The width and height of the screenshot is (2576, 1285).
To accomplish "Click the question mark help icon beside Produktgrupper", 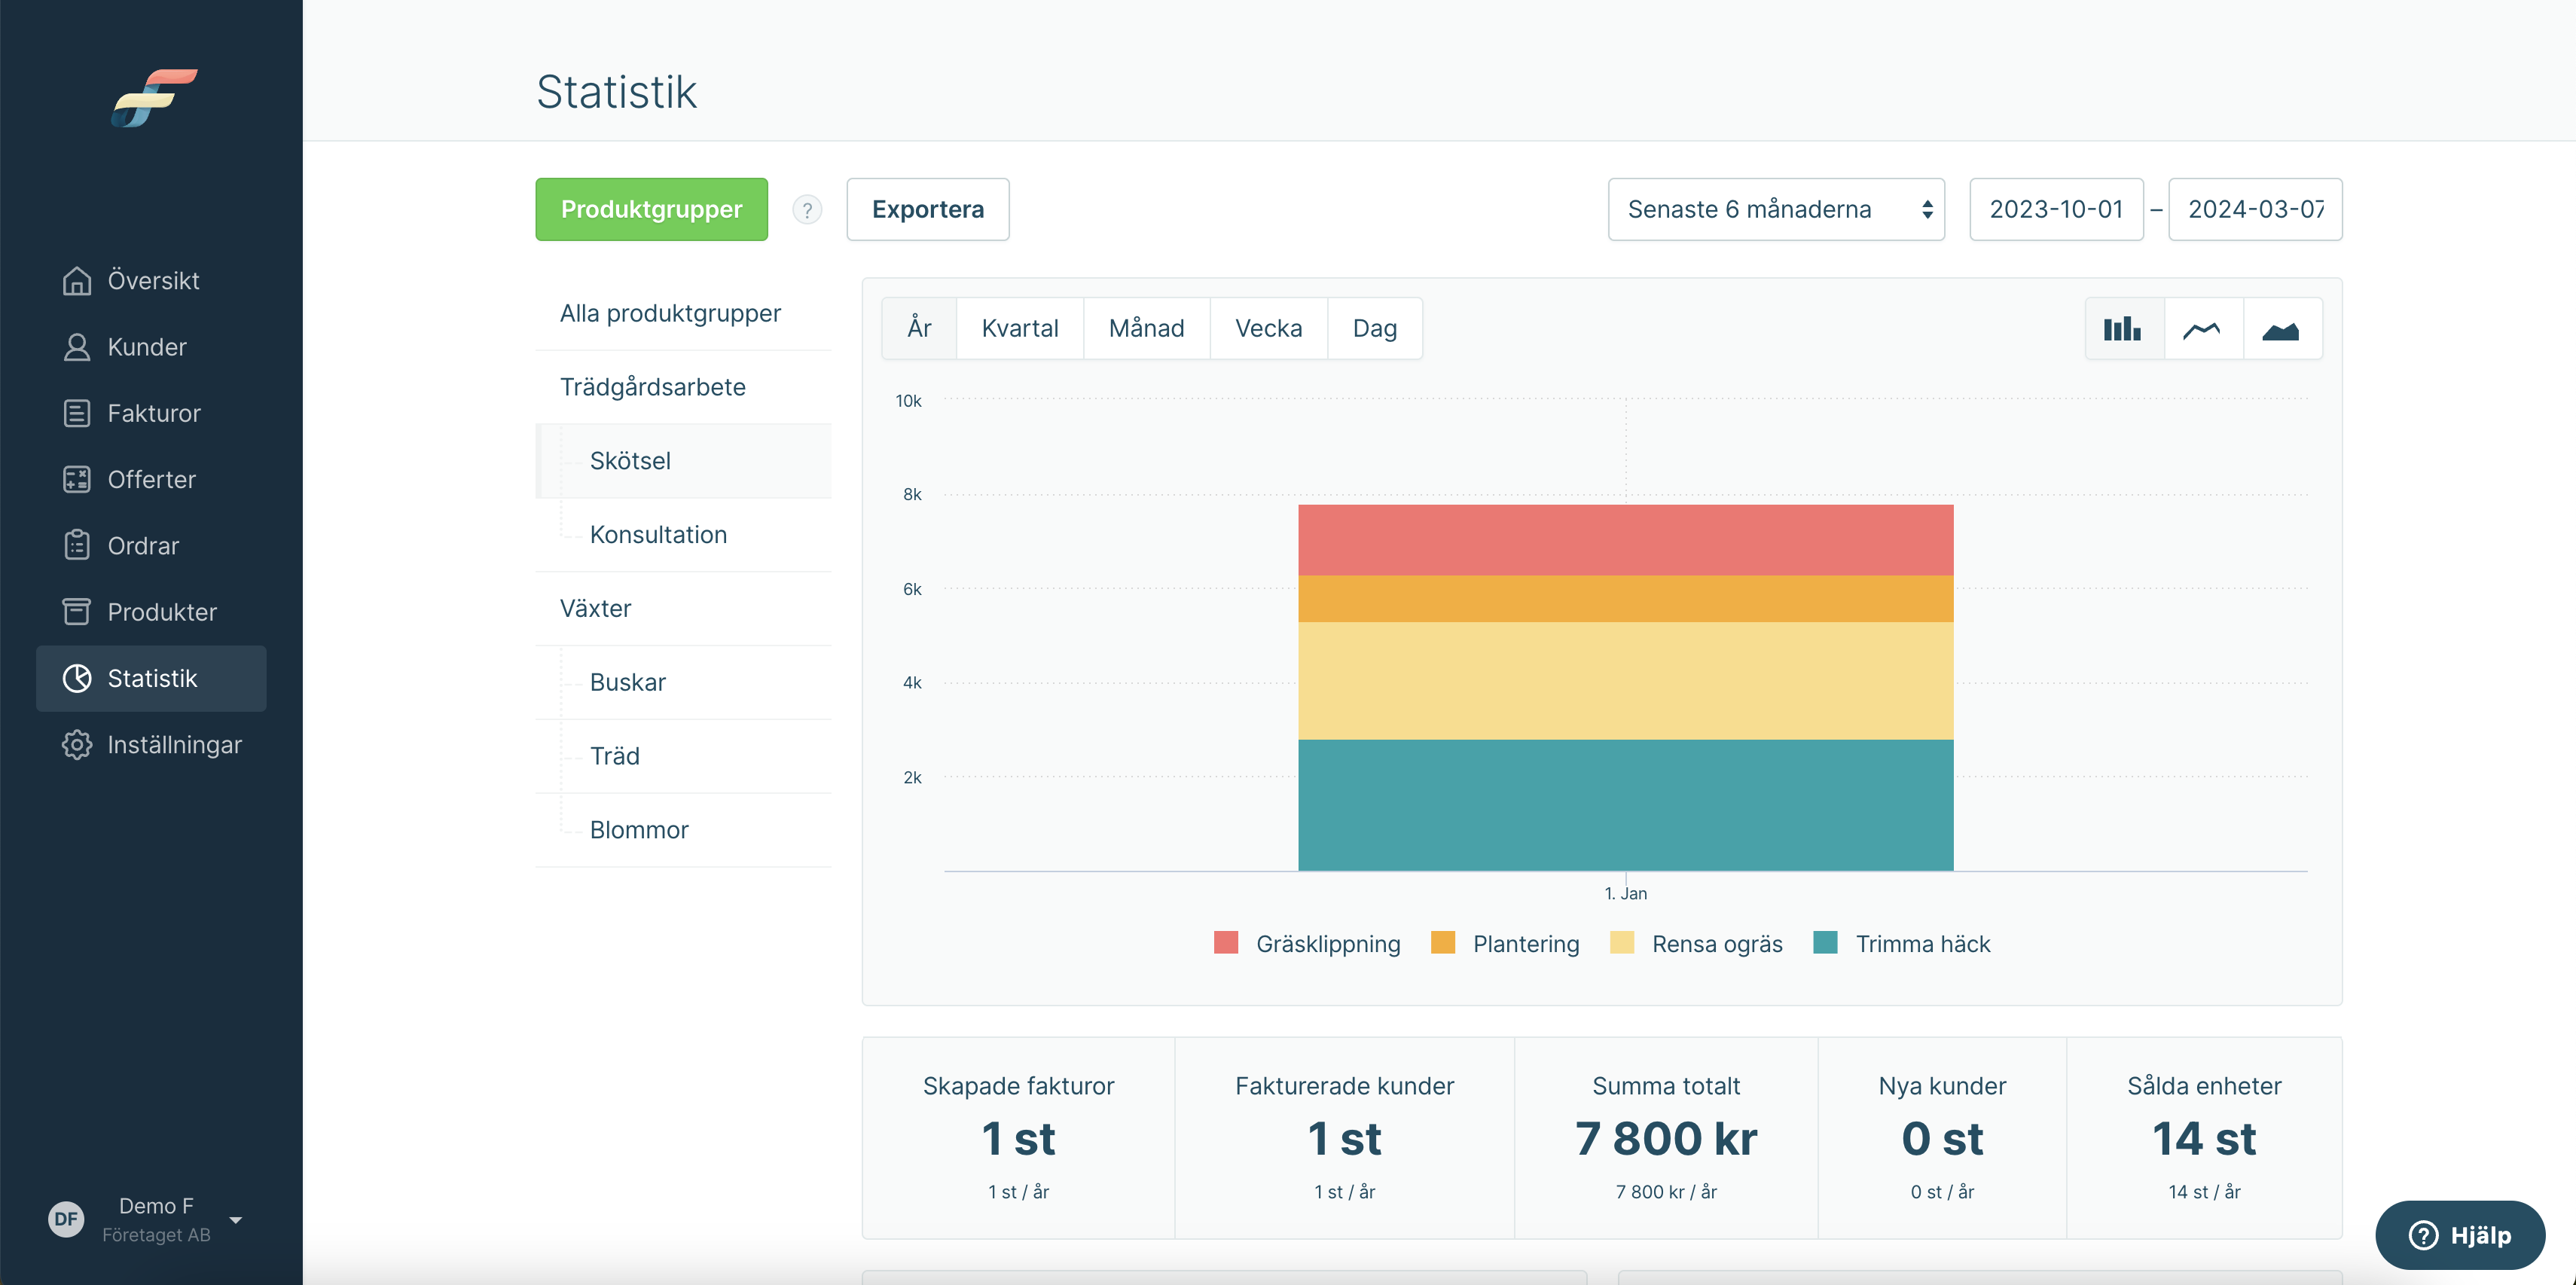I will [807, 210].
